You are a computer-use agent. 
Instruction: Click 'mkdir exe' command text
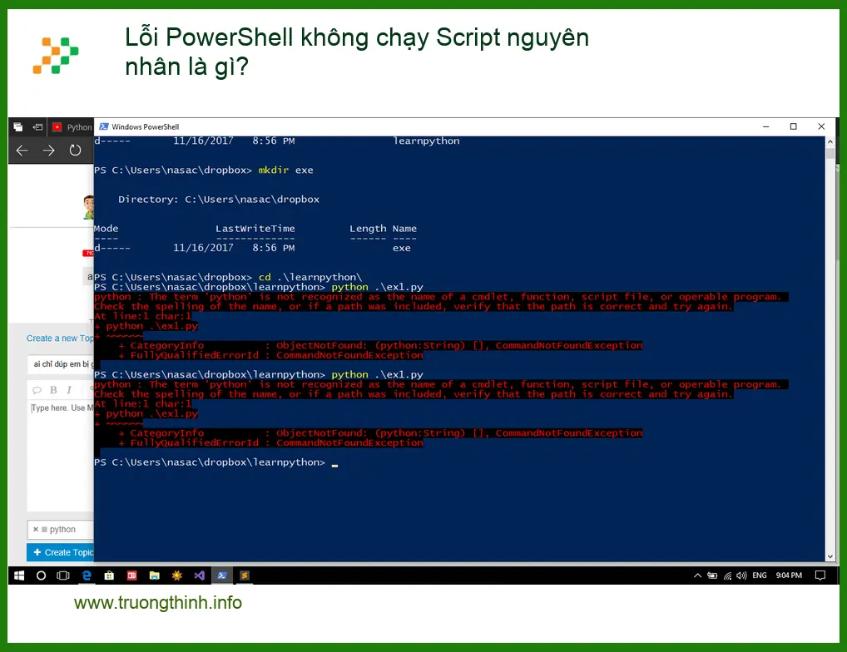pos(285,170)
